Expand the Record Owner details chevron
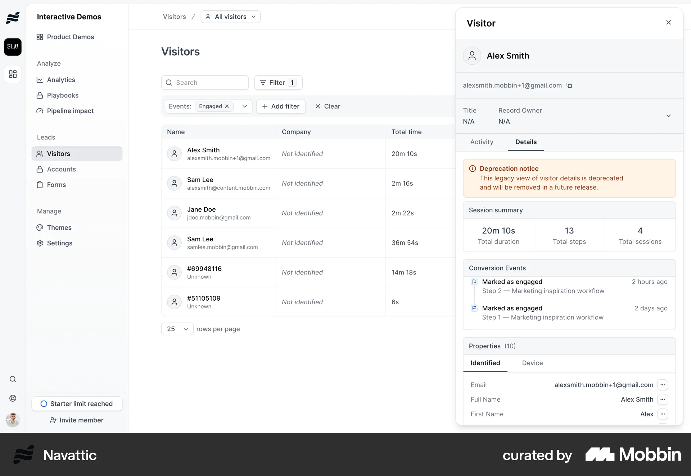Screen dimensions: 691x476 click(669, 116)
